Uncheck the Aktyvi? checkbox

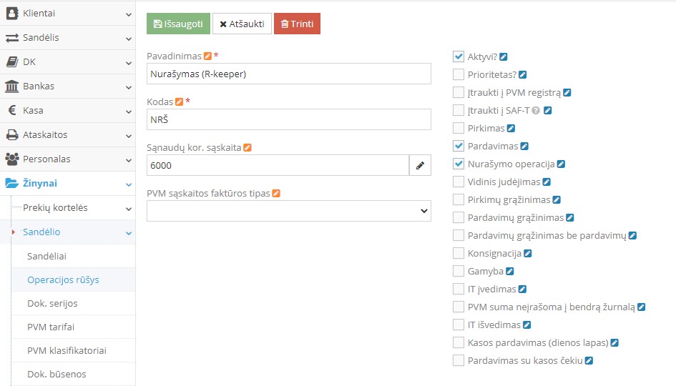pos(459,56)
